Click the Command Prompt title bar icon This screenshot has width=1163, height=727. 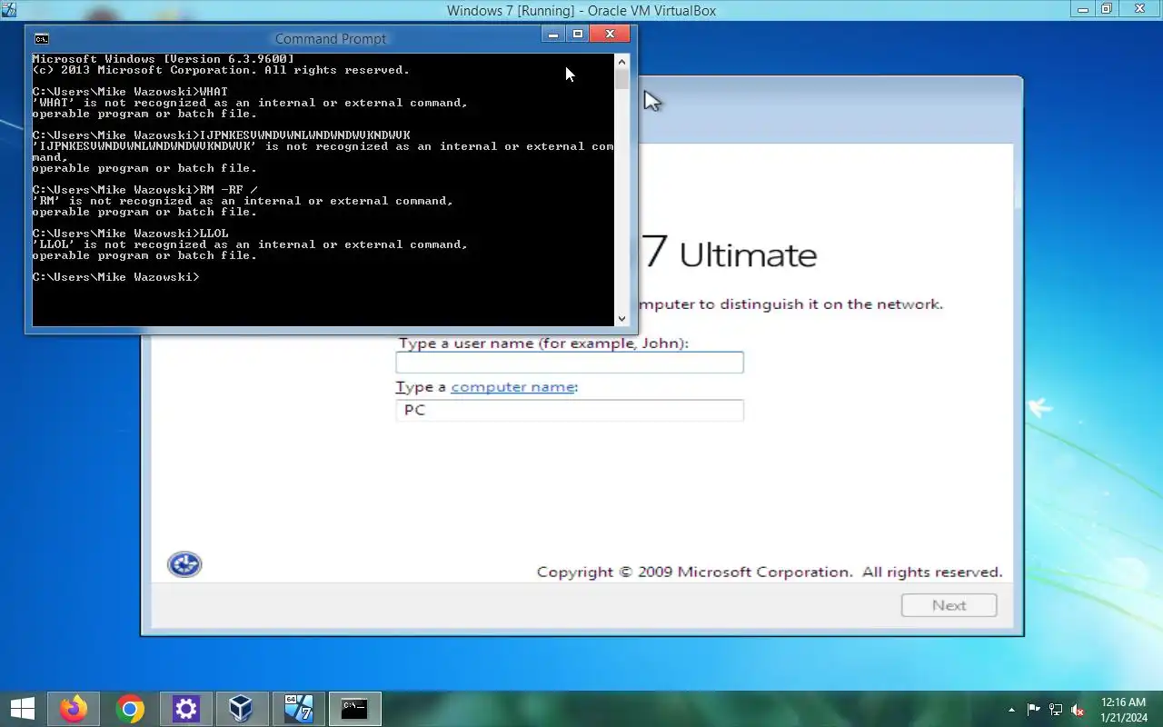[41, 38]
